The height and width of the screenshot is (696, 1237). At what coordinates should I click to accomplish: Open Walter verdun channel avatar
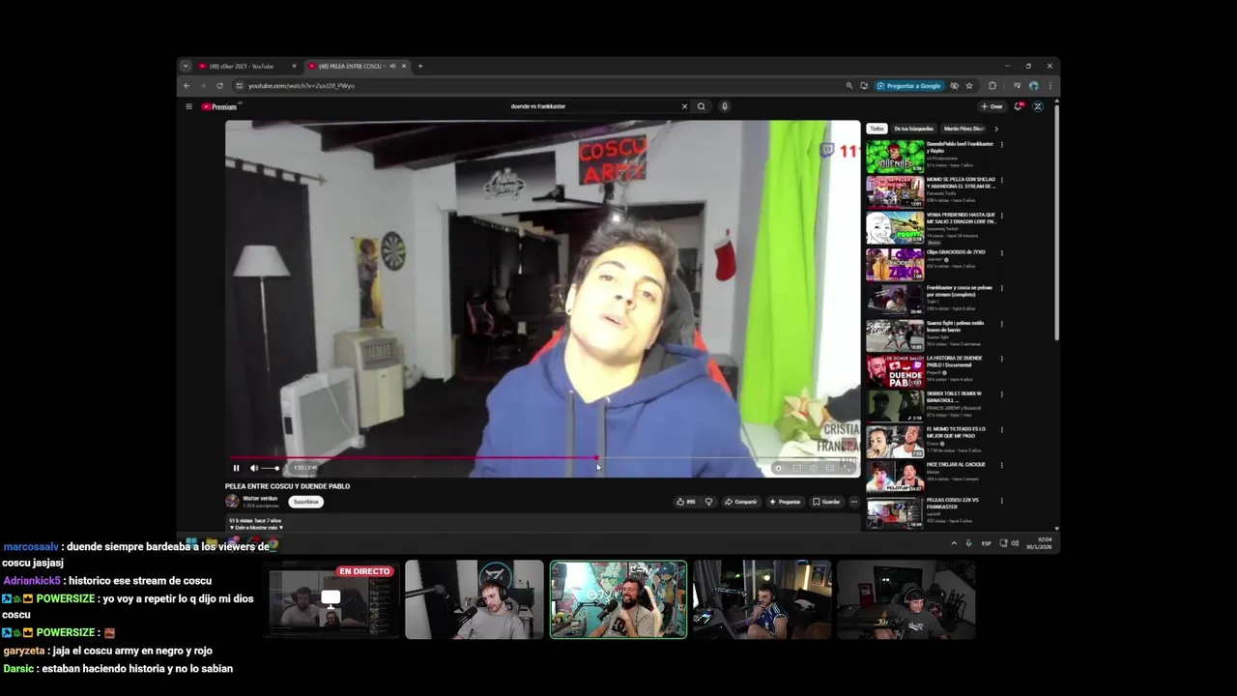pos(232,501)
